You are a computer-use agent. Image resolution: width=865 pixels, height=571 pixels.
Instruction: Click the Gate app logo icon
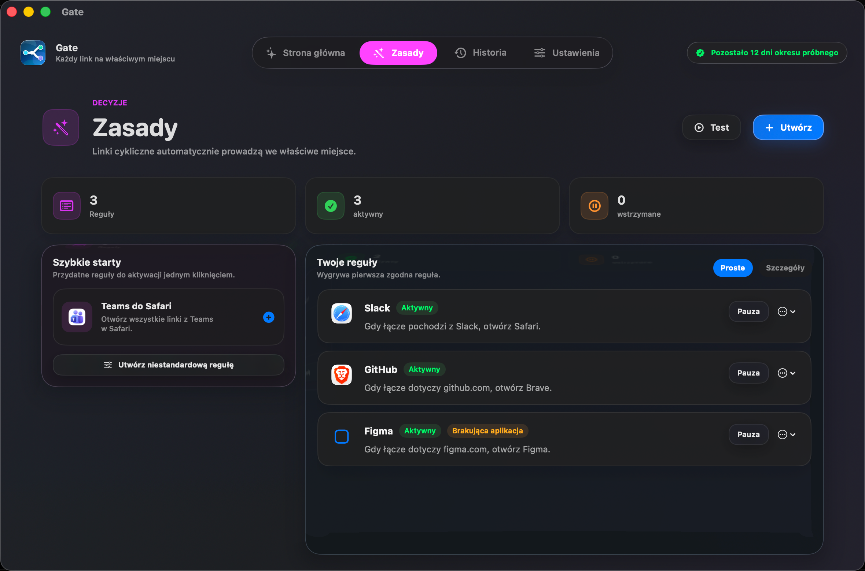pos(33,53)
